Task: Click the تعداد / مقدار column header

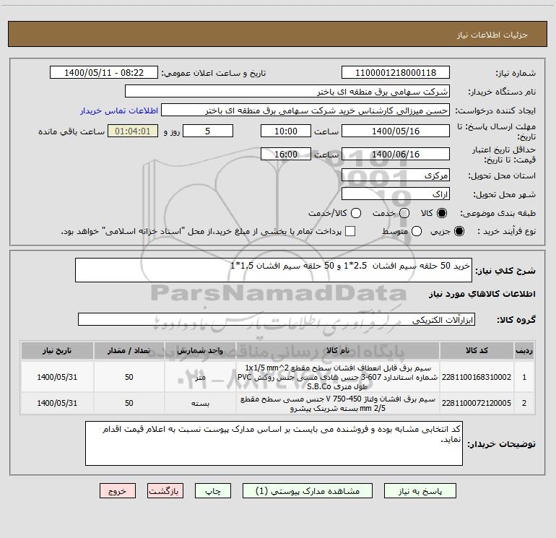Action: (x=129, y=351)
